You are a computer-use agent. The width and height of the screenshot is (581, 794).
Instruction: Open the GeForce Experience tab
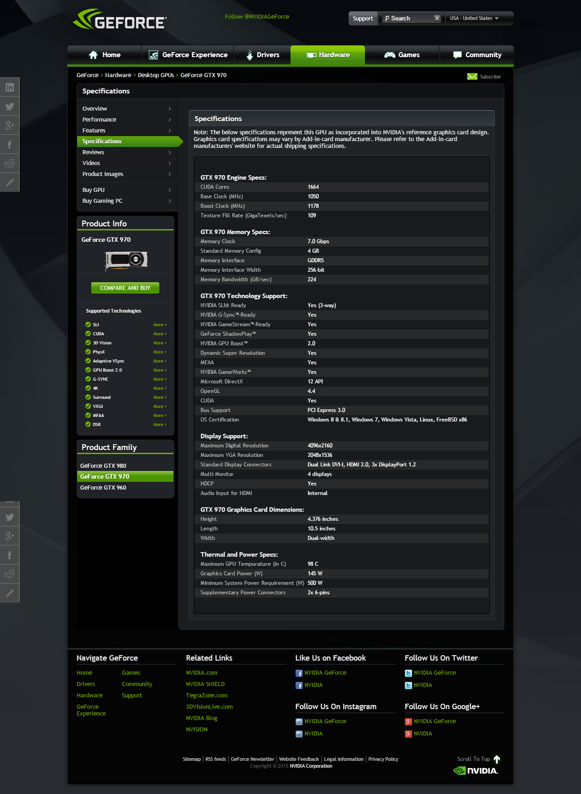187,55
